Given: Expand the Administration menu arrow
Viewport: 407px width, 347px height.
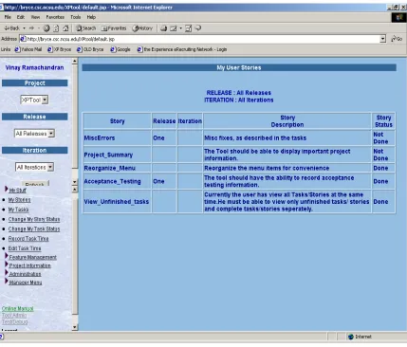Looking at the screenshot, I should click(x=7, y=273).
